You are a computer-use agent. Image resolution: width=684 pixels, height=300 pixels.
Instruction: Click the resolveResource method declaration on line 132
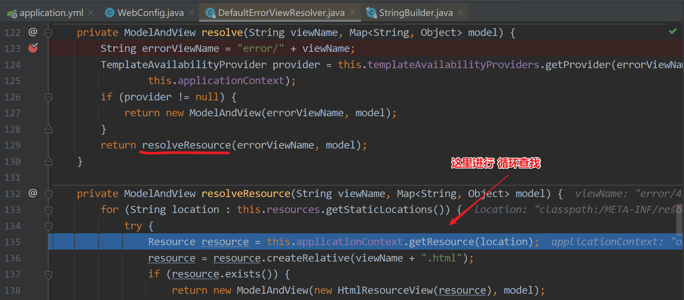pyautogui.click(x=246, y=194)
